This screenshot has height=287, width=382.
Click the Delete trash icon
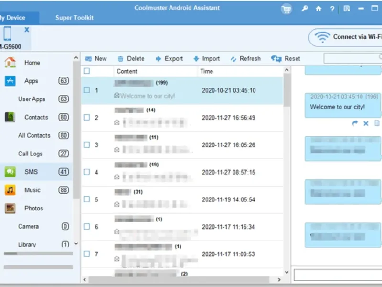coord(121,59)
